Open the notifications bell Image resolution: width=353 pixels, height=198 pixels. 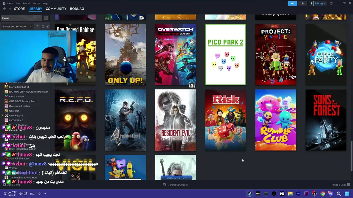(303, 3)
